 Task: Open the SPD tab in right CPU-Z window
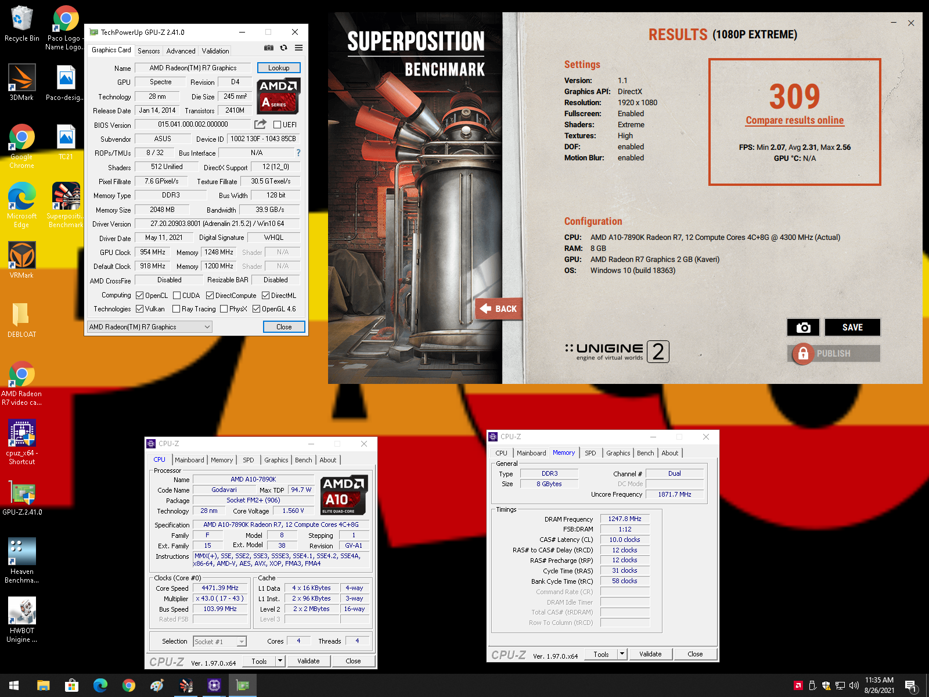point(590,453)
